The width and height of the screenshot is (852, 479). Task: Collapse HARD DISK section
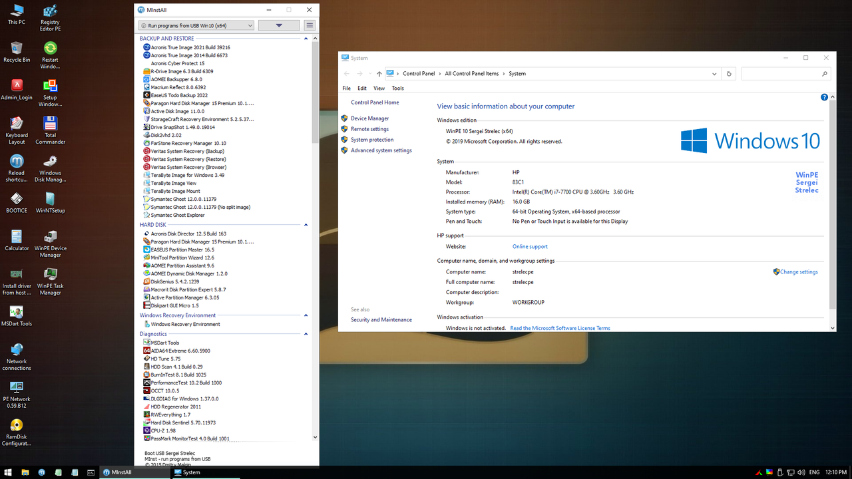[x=306, y=225]
